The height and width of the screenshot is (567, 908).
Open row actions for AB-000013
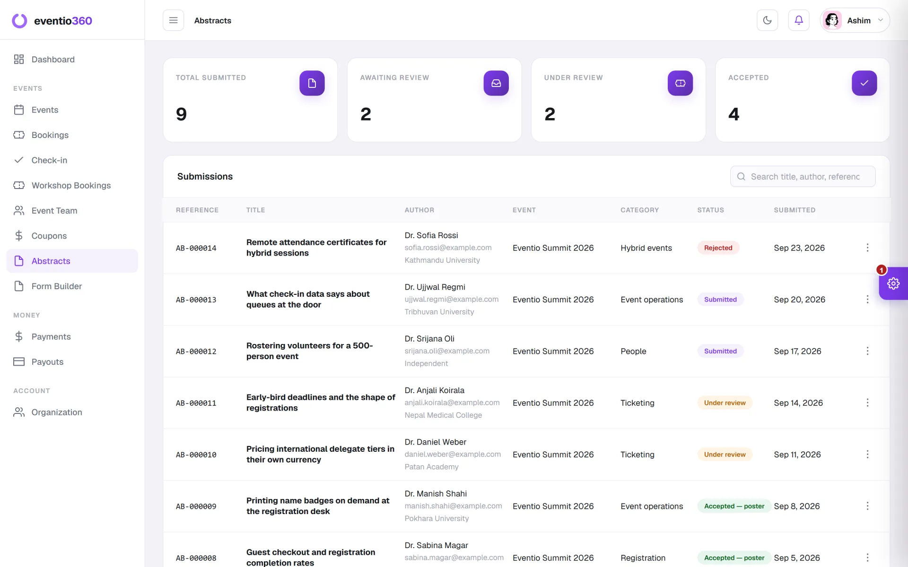point(867,300)
